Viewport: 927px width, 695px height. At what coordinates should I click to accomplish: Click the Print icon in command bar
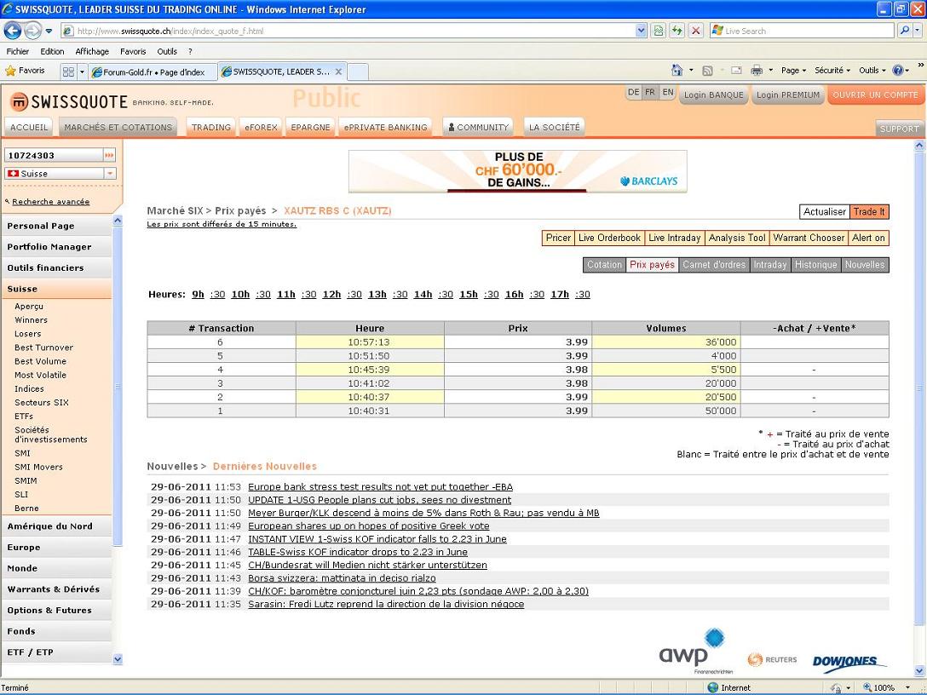[x=757, y=71]
